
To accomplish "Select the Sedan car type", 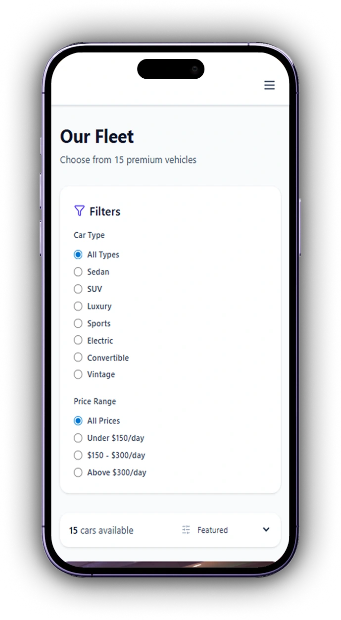I will (78, 272).
